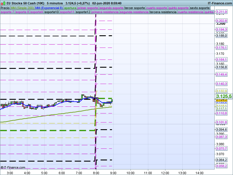233x175 pixels.
Task: Click the IT-Finance.com link at top right
Action: pyautogui.click(x=220, y=3)
